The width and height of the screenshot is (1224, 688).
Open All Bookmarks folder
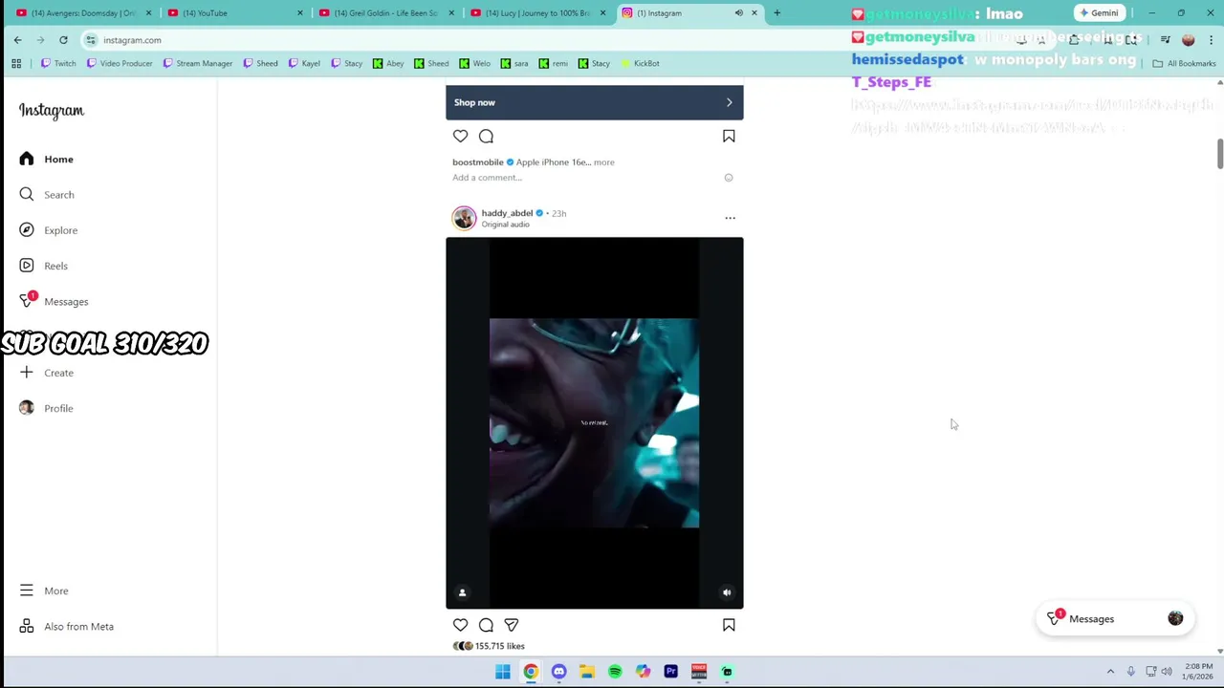click(1184, 64)
